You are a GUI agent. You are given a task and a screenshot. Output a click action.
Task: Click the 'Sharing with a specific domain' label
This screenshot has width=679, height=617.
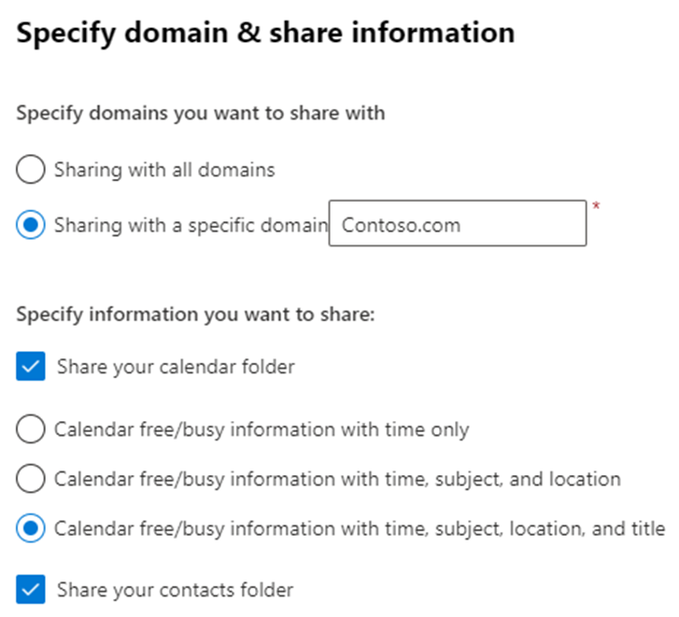point(191,226)
